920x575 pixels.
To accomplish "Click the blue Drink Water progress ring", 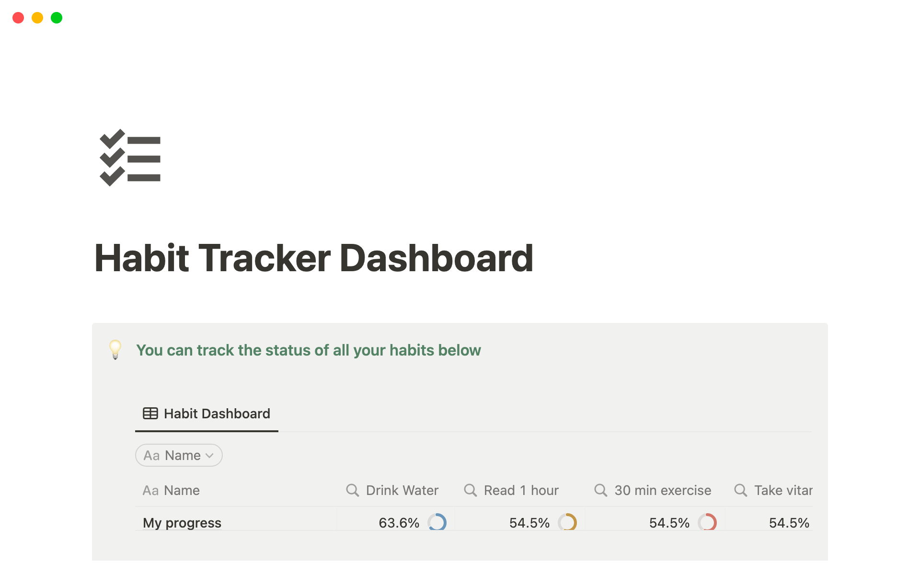I will tap(437, 522).
